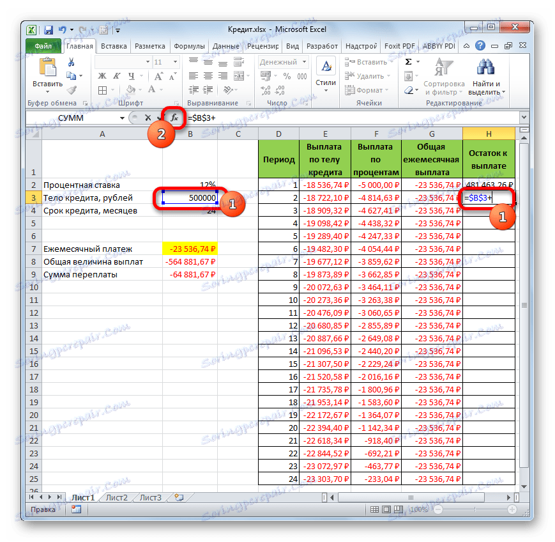Select Page Layout view in status bar

point(386,509)
